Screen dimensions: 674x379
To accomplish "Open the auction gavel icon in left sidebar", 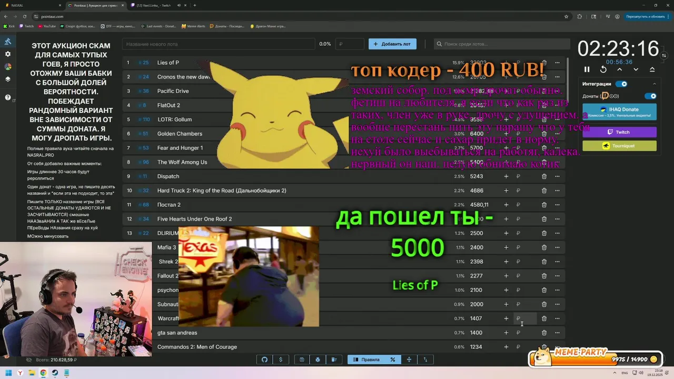I will tap(8, 42).
